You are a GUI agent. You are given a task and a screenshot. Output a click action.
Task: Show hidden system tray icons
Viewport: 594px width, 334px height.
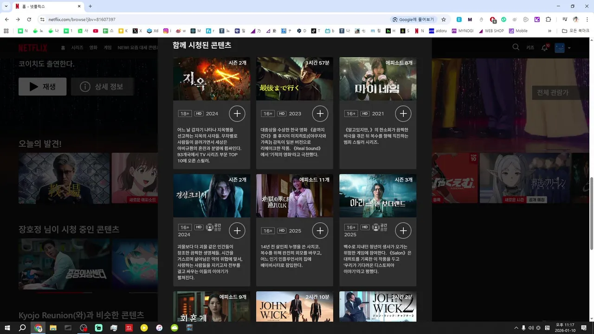click(x=516, y=328)
